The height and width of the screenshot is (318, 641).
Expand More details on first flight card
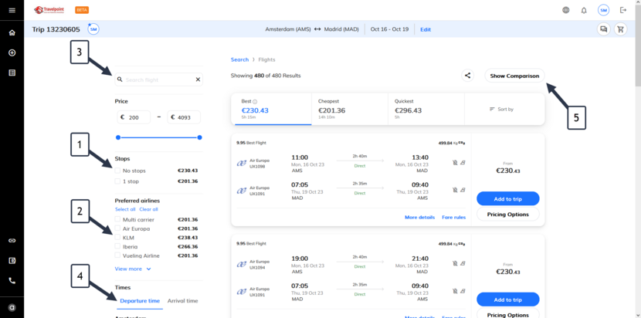tap(419, 218)
